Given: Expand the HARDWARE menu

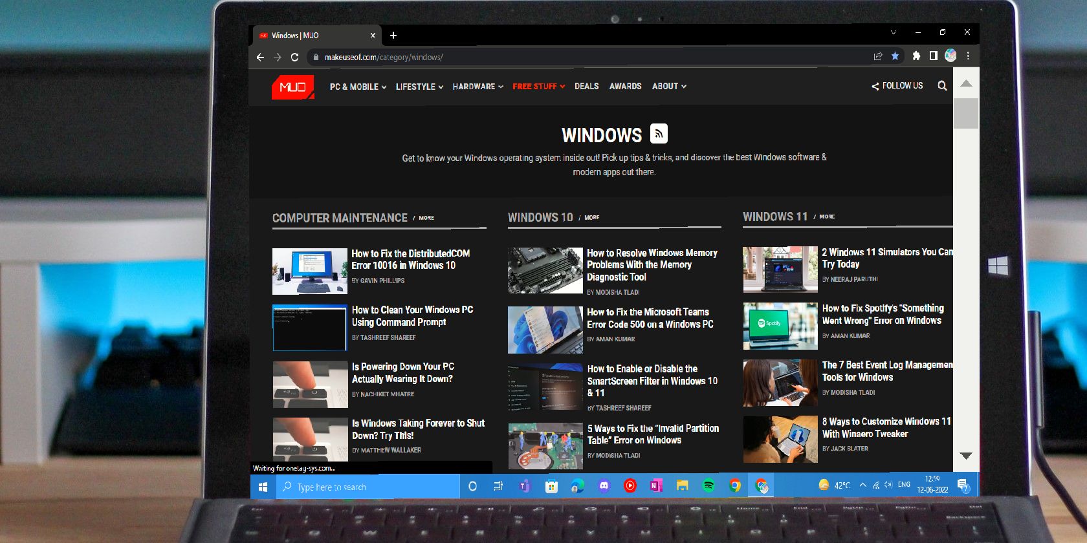Looking at the screenshot, I should tap(478, 86).
